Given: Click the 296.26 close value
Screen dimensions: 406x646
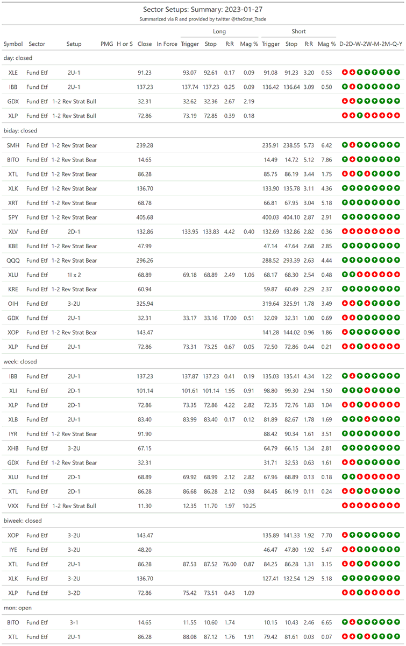Looking at the screenshot, I should click(145, 261).
